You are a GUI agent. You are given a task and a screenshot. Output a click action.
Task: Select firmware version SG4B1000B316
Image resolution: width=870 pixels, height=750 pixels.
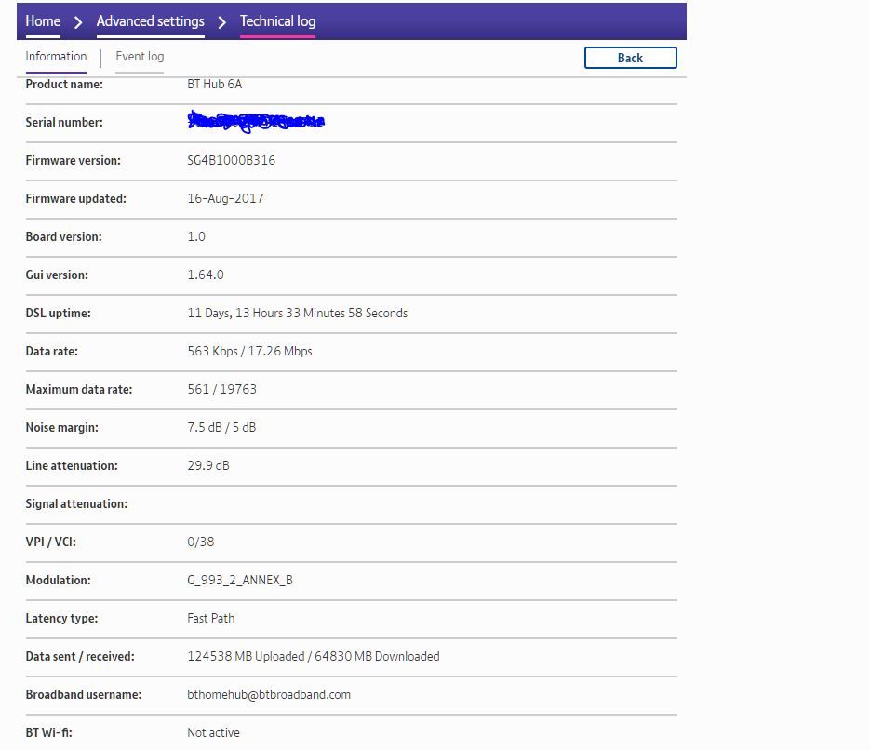tap(231, 160)
